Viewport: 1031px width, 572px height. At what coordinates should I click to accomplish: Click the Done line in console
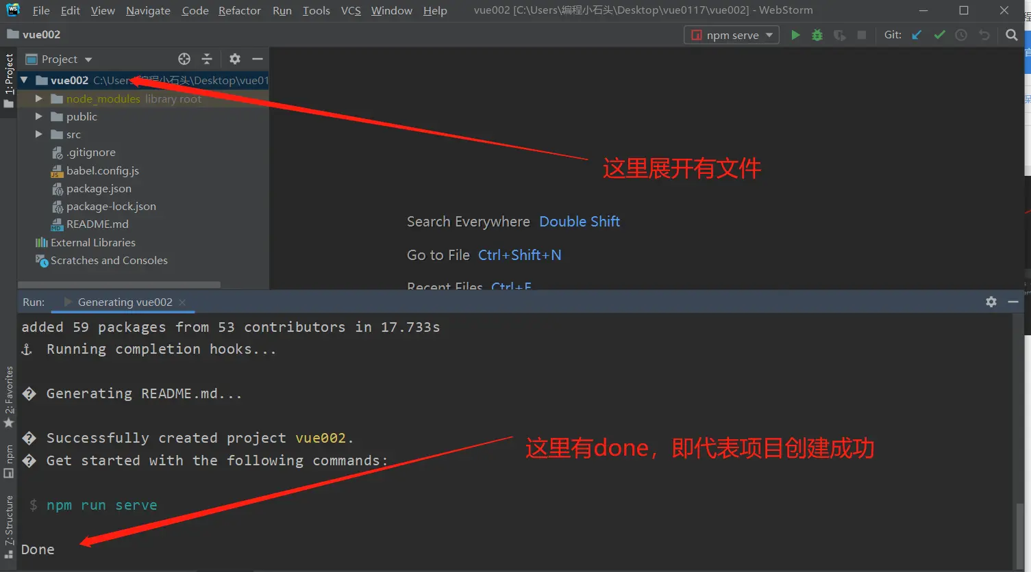click(38, 549)
